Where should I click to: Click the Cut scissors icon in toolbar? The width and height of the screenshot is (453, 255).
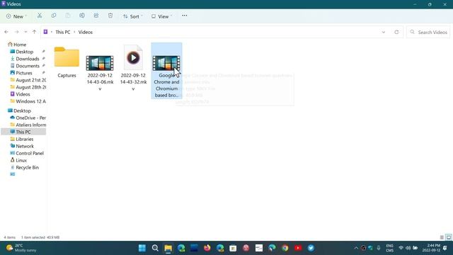pos(40,16)
